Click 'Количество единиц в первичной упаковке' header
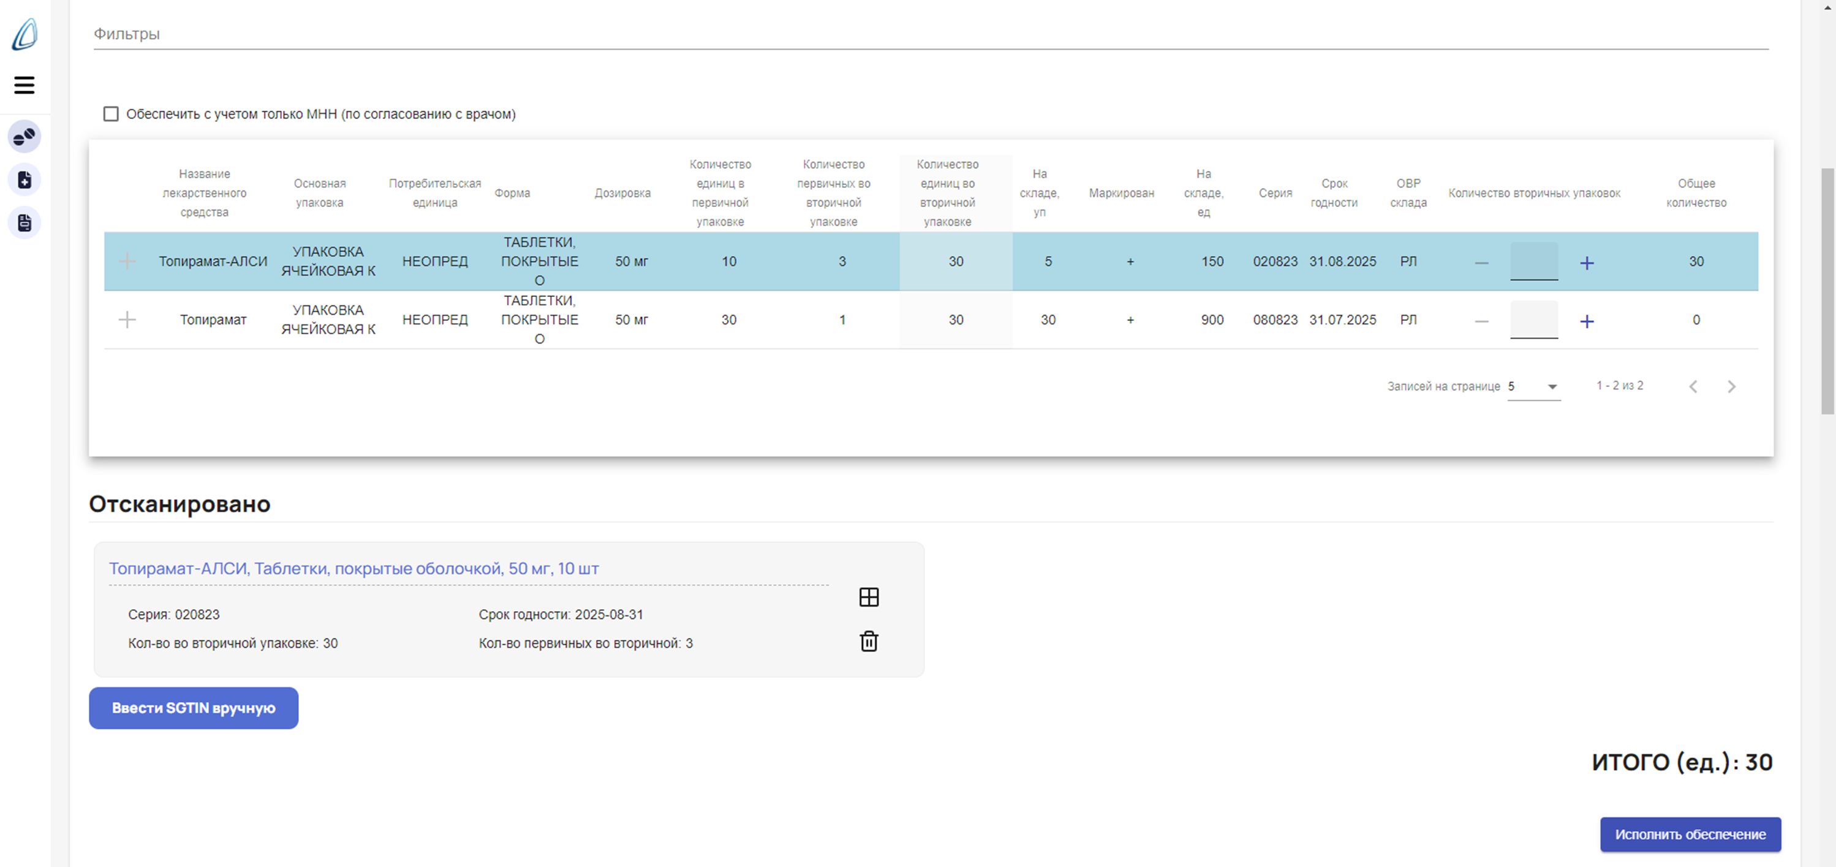This screenshot has width=1836, height=867. coord(720,193)
